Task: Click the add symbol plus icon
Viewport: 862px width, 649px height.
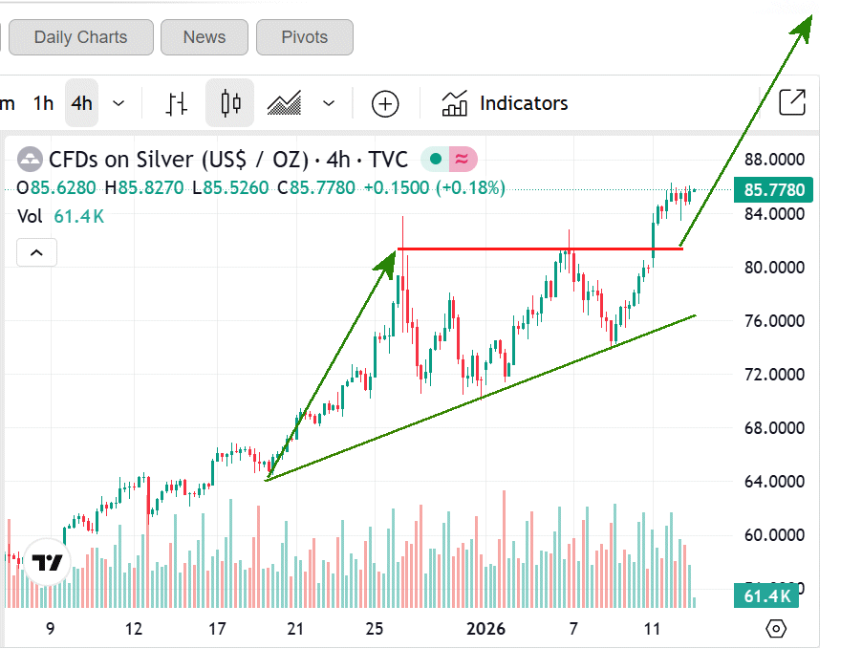Action: [385, 103]
